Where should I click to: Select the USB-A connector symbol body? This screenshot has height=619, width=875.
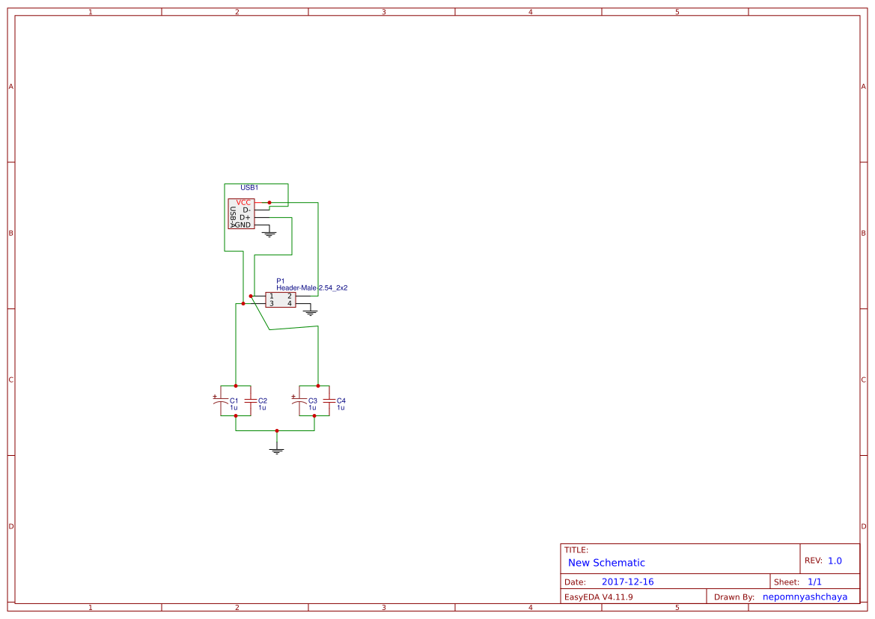pyautogui.click(x=241, y=214)
